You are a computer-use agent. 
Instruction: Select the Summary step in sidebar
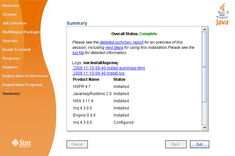pyautogui.click(x=11, y=93)
